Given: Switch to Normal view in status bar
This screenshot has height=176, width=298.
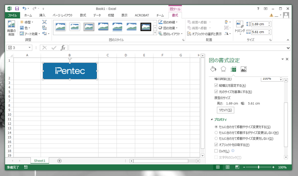Looking at the screenshot, I should tap(218, 167).
